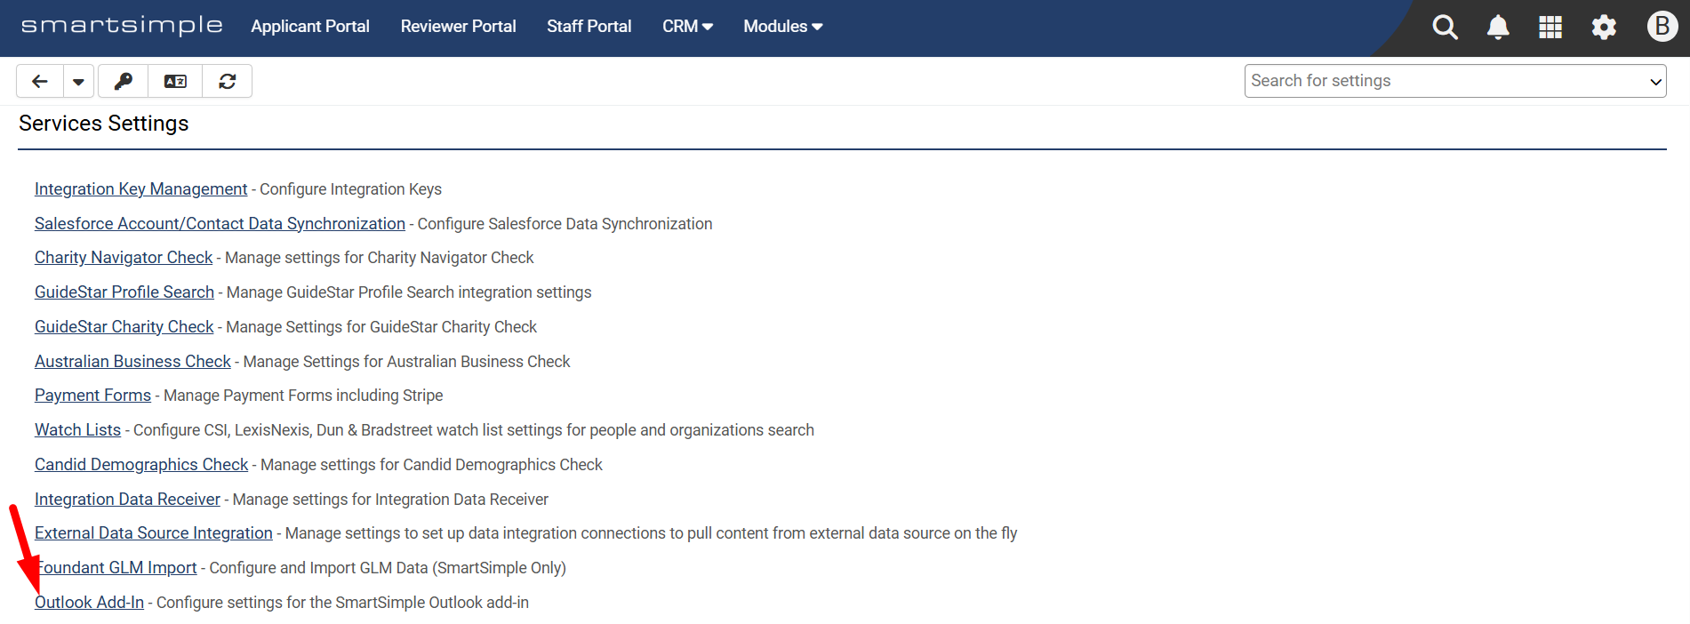Click 'Manage settings for Charity Navigator Check' text

tap(380, 258)
